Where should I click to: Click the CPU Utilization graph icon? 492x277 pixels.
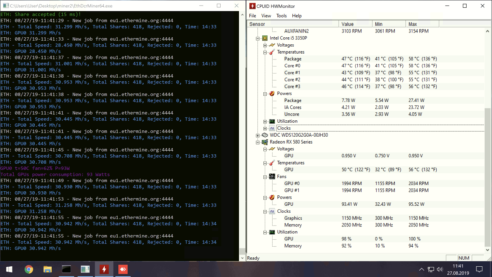(272, 121)
